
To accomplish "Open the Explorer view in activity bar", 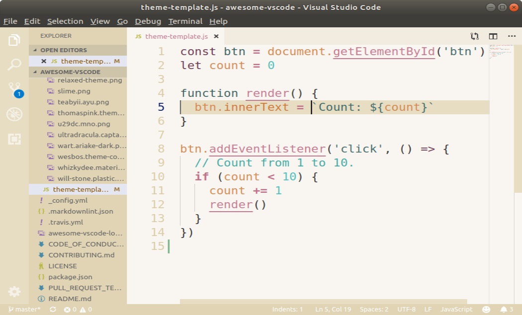I will pyautogui.click(x=14, y=40).
